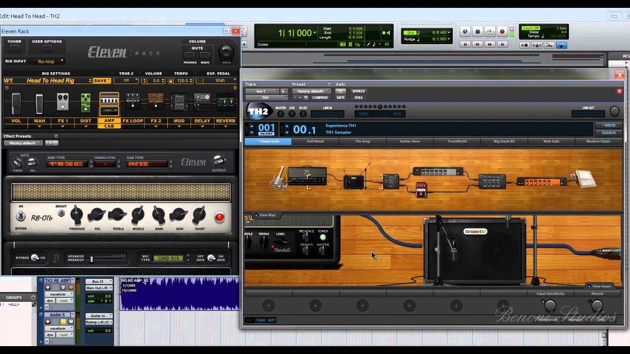The image size is (630, 354).
Task: Select the reverb unit icon
Action: [x=226, y=102]
